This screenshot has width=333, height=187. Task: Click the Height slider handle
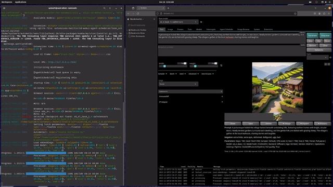pyautogui.click(x=196, y=66)
